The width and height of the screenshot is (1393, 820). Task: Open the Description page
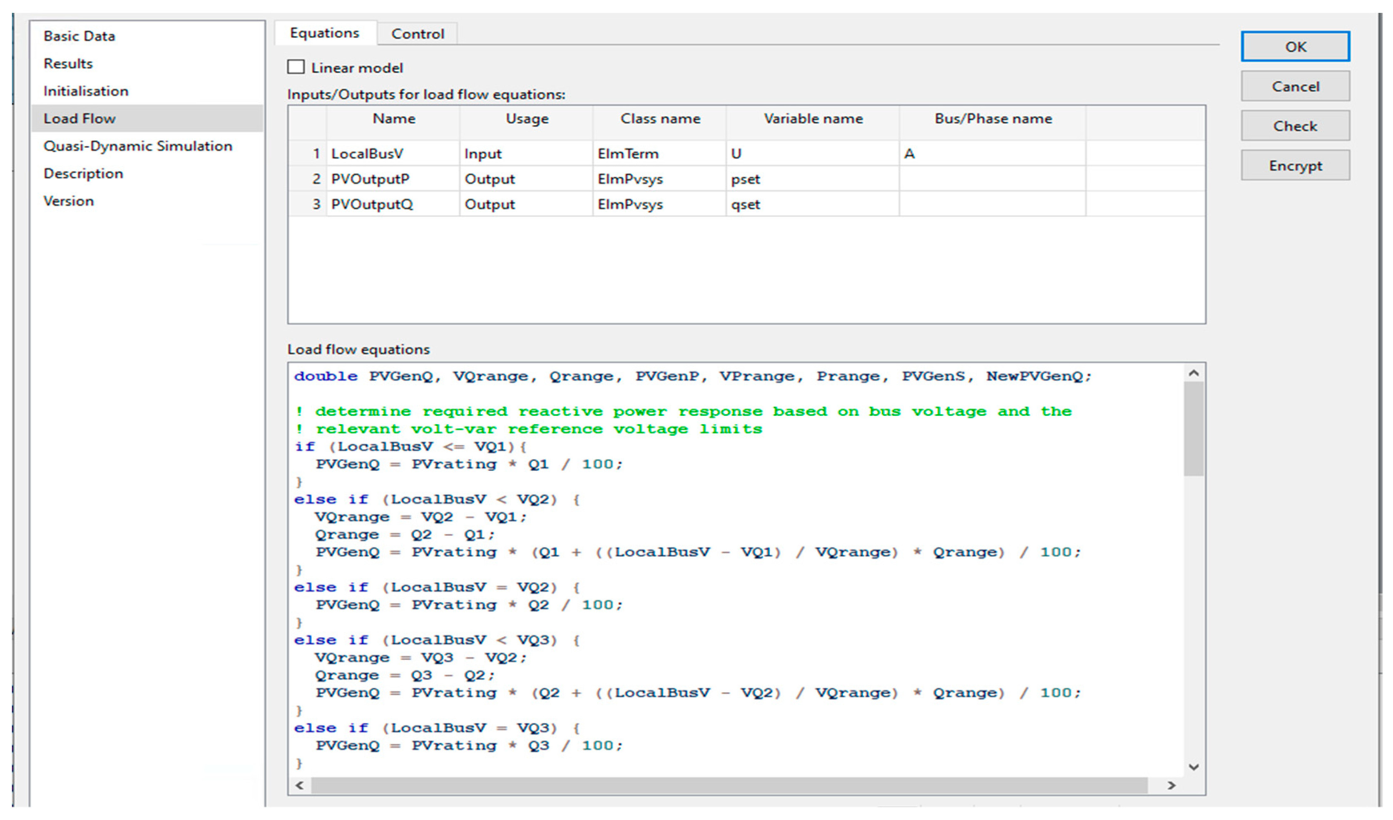click(x=83, y=174)
